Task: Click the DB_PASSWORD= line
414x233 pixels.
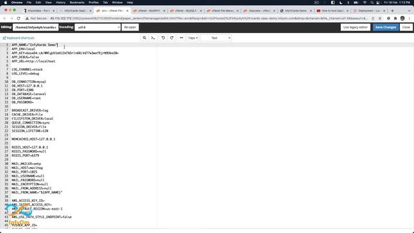Action: (23, 102)
